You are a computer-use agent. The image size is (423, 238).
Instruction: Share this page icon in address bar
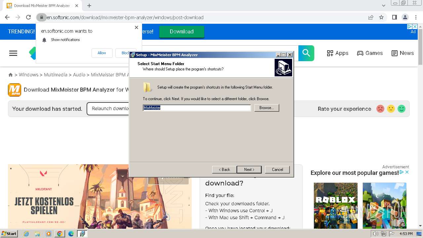point(371,17)
